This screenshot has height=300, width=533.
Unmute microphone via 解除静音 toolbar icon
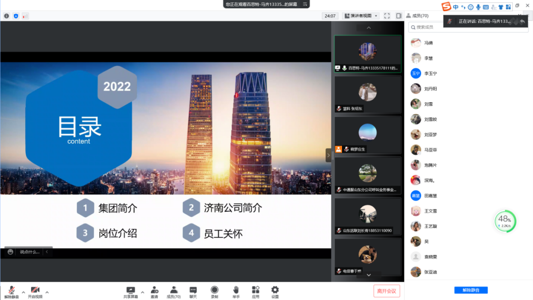[x=11, y=291]
